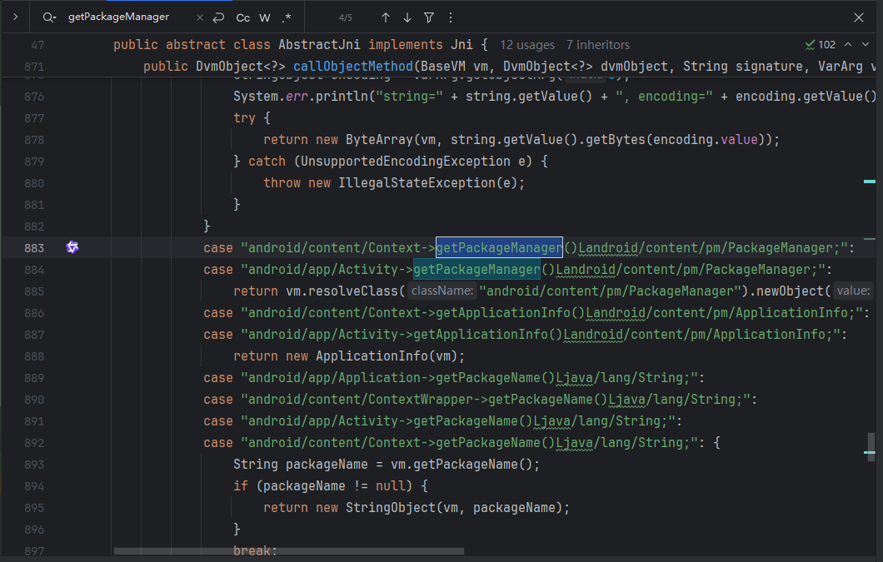
Task: Jump to next highlighted problem arrow
Action: [866, 45]
